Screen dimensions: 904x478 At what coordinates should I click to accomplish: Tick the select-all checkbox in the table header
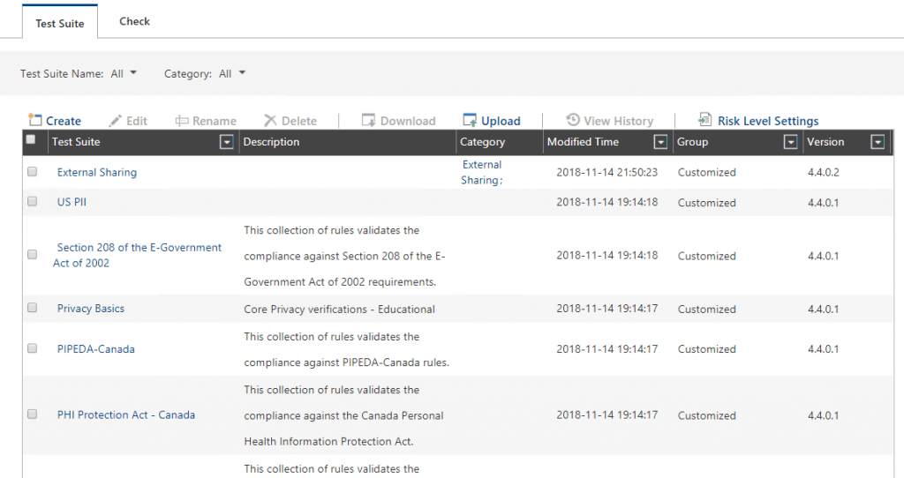(31, 139)
